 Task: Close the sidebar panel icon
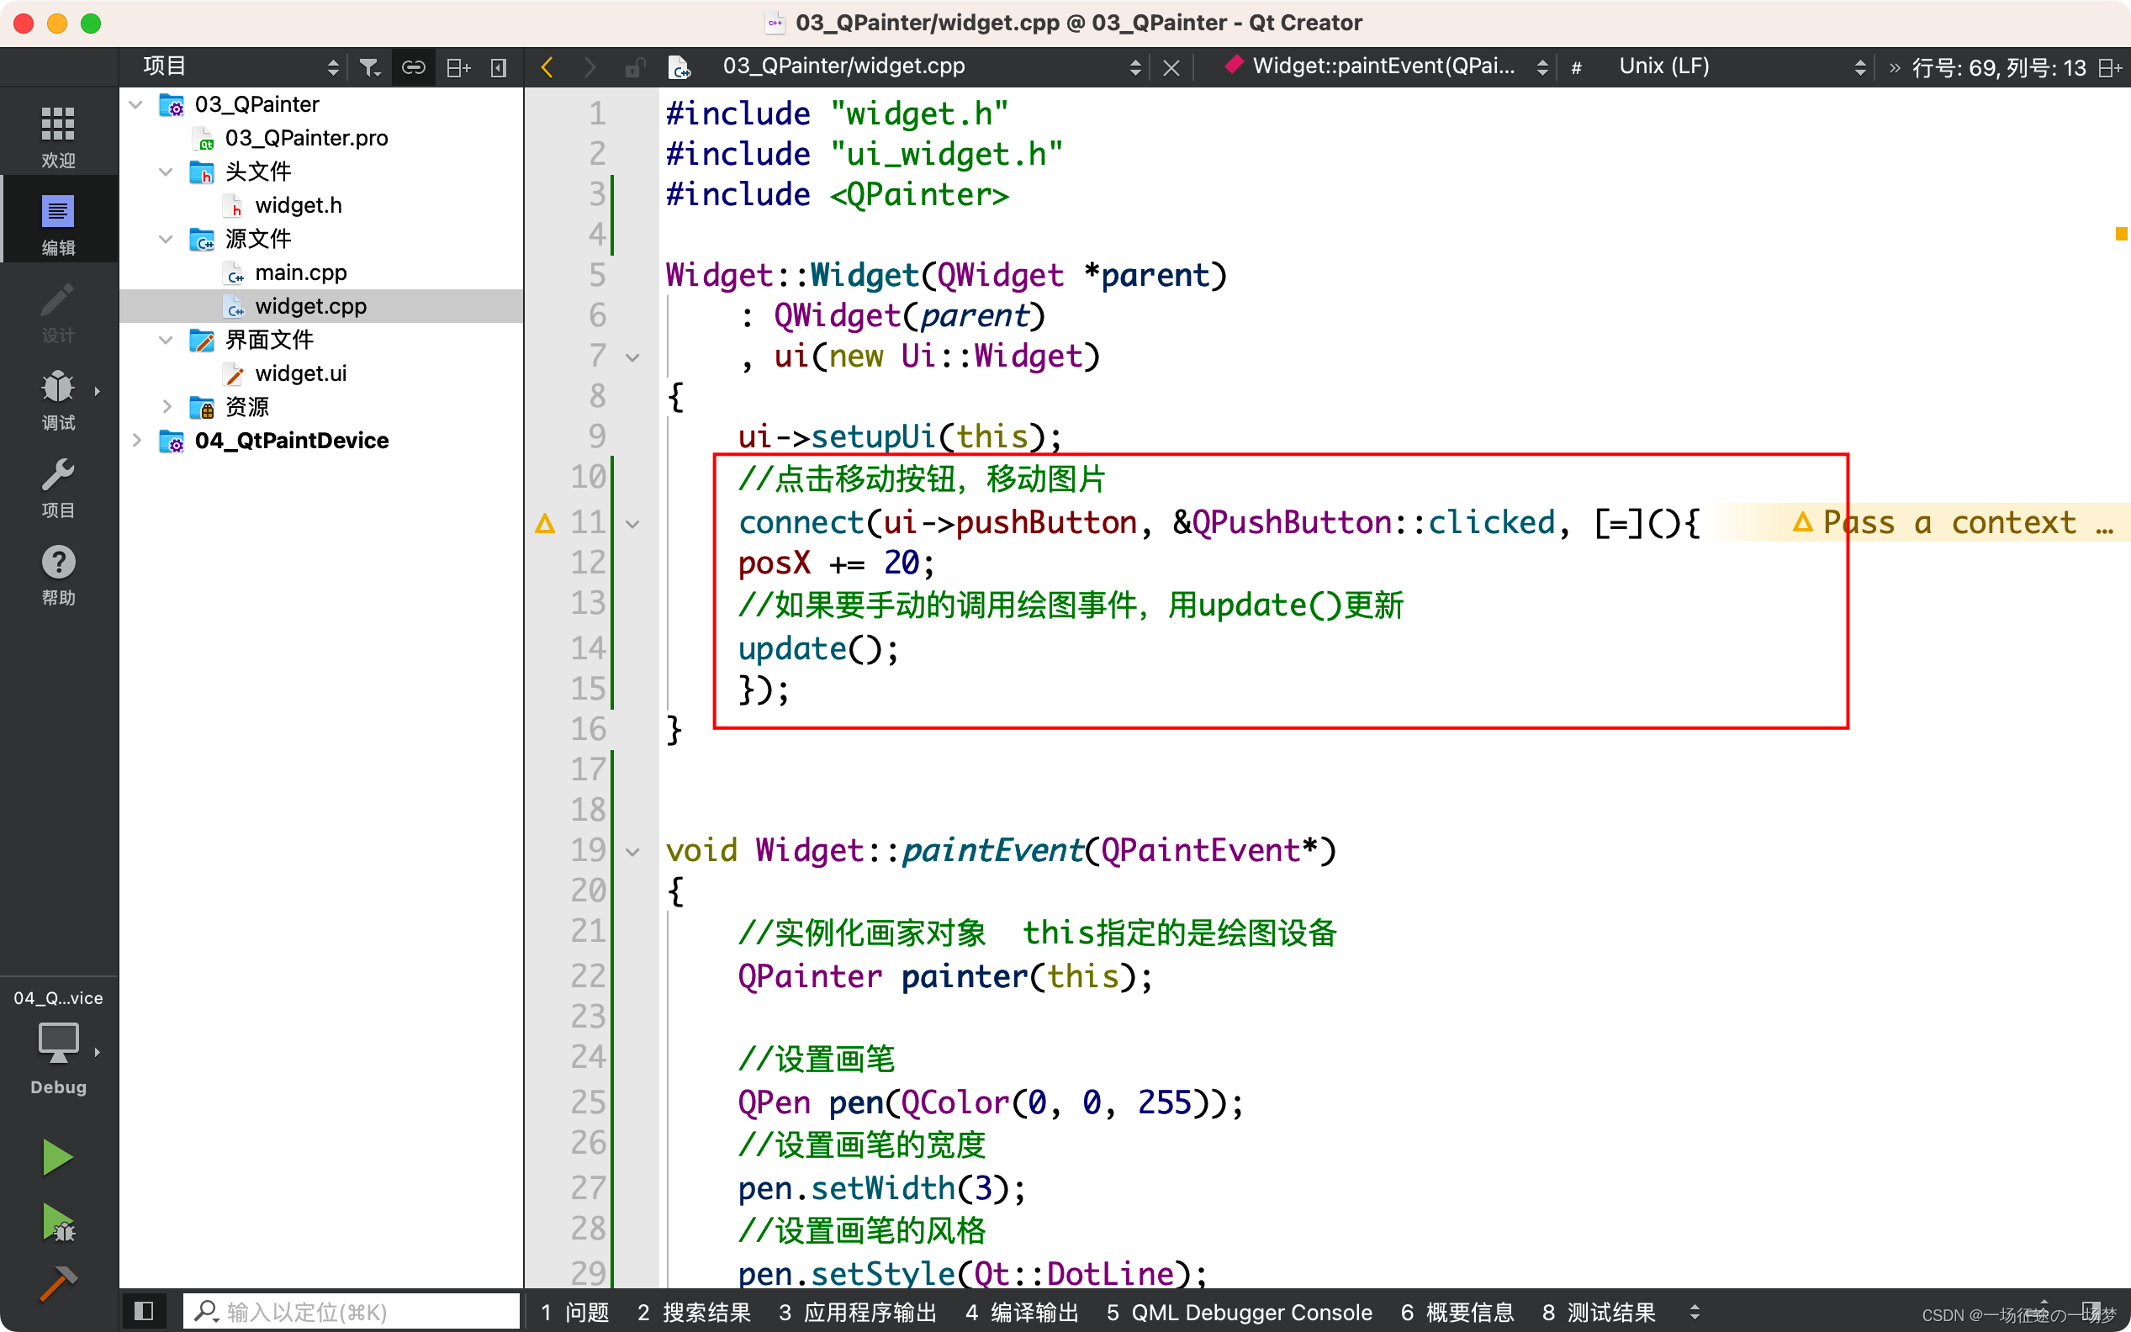(499, 67)
